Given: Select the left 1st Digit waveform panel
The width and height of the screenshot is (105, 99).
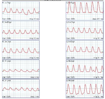Looking at the screenshot, I should (85, 11).
